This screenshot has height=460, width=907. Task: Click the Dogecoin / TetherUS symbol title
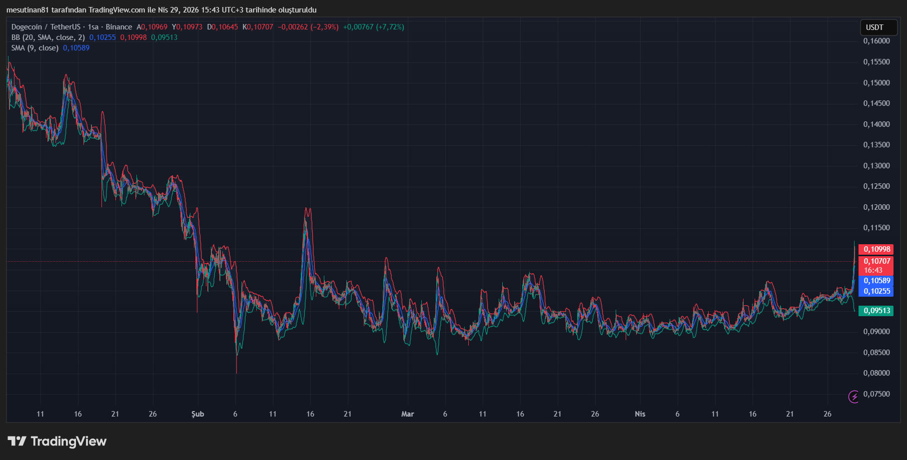tap(45, 27)
